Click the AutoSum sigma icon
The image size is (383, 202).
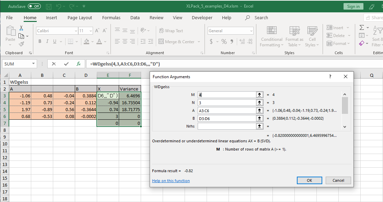pos(362,27)
